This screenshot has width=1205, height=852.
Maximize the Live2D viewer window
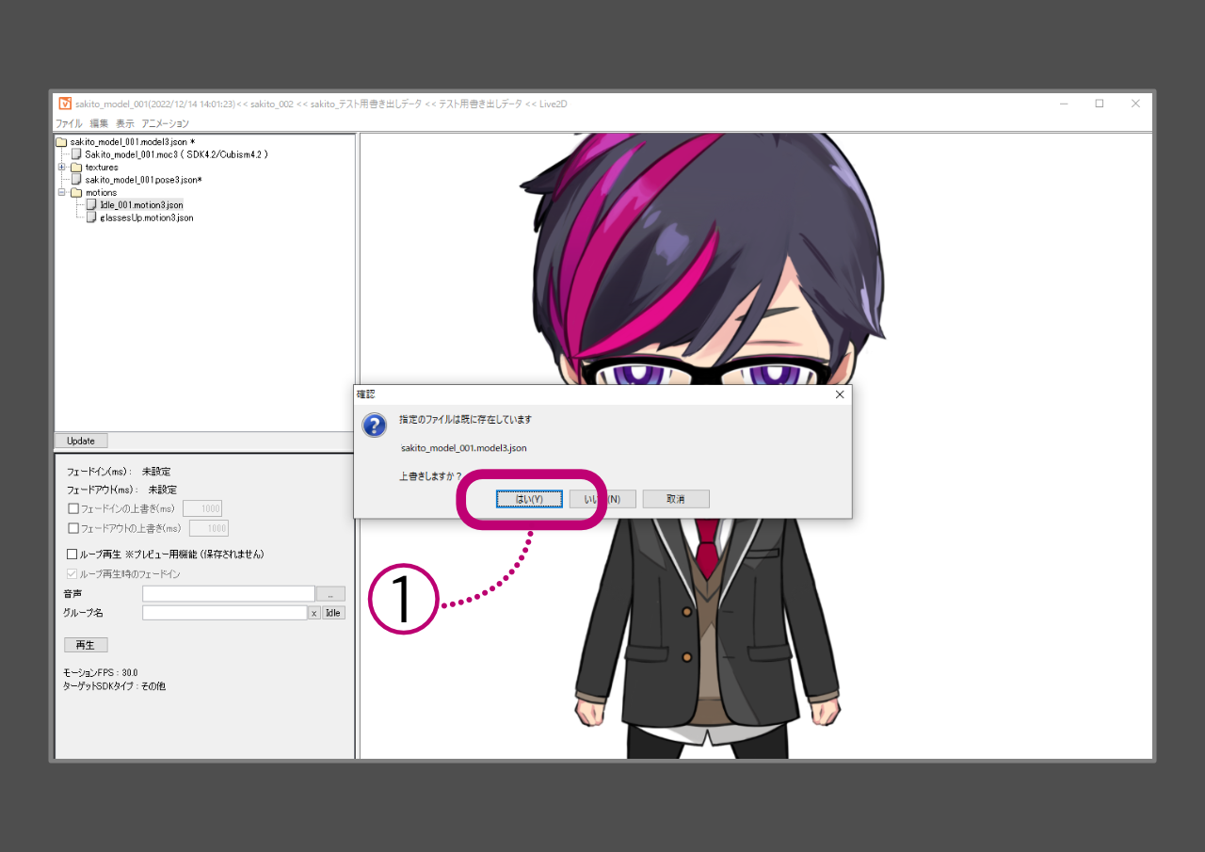pos(1099,104)
